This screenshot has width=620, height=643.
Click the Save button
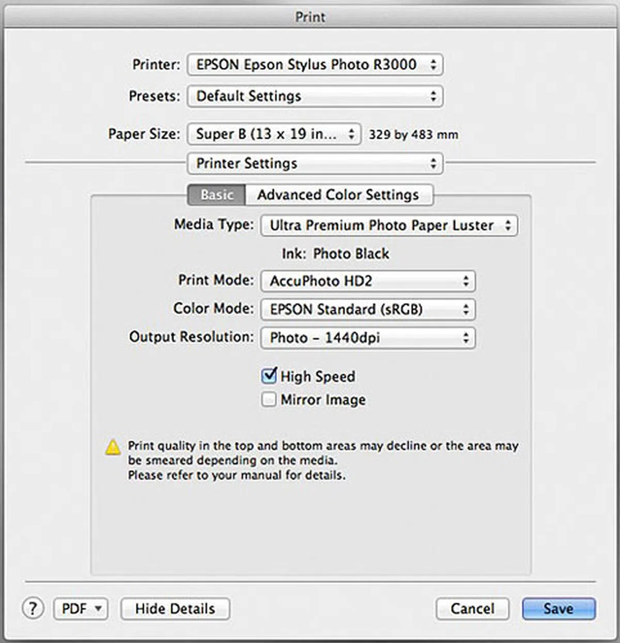(559, 609)
